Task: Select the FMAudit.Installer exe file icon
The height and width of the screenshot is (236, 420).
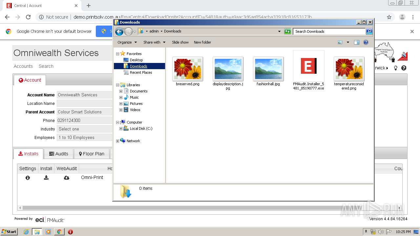Action: coord(308,66)
